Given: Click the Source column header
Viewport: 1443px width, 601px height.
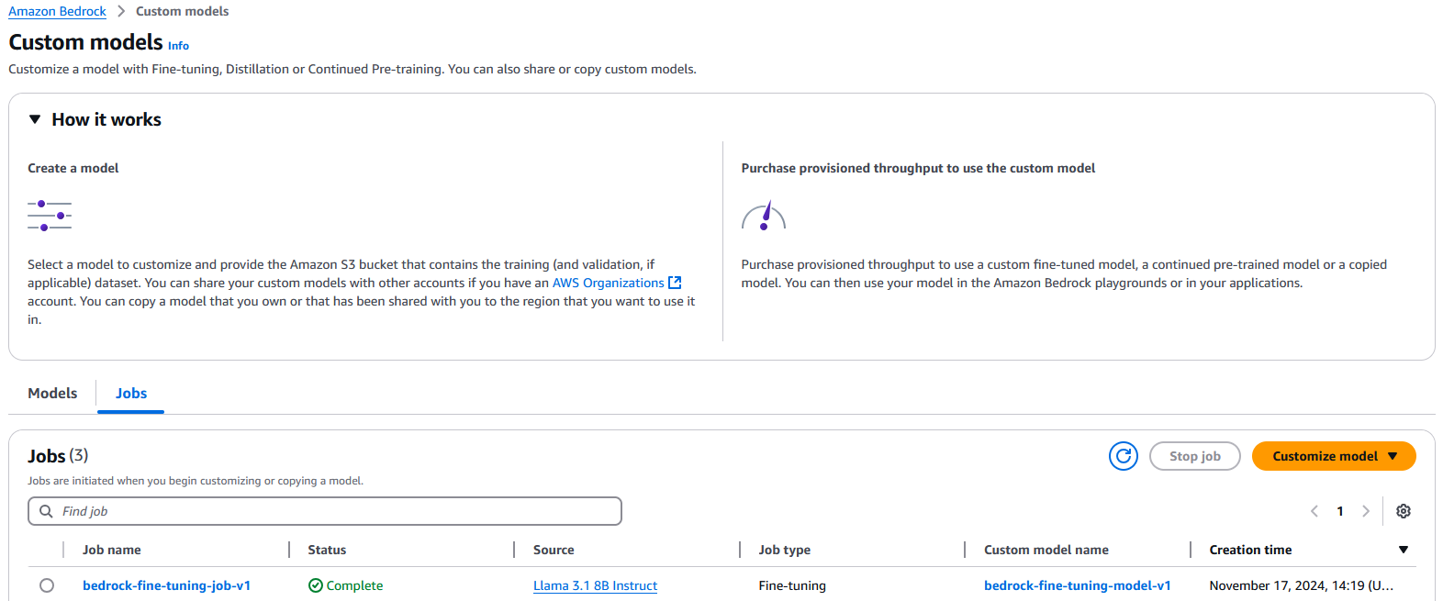Looking at the screenshot, I should (554, 550).
